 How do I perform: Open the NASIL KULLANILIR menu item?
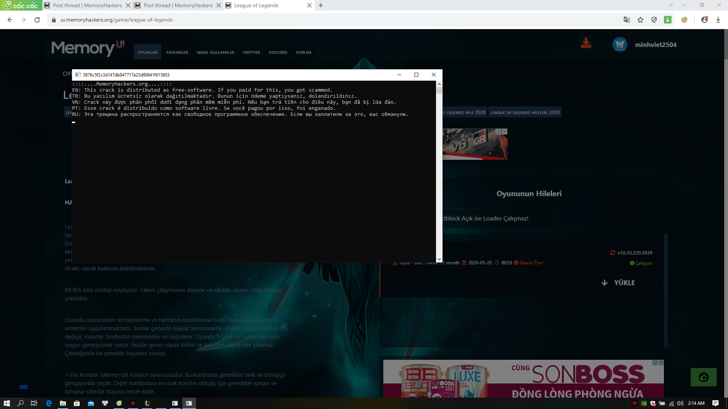(215, 52)
